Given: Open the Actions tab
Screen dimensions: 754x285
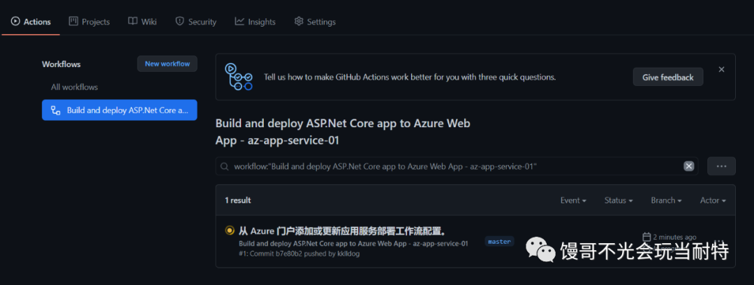Looking at the screenshot, I should click(31, 22).
